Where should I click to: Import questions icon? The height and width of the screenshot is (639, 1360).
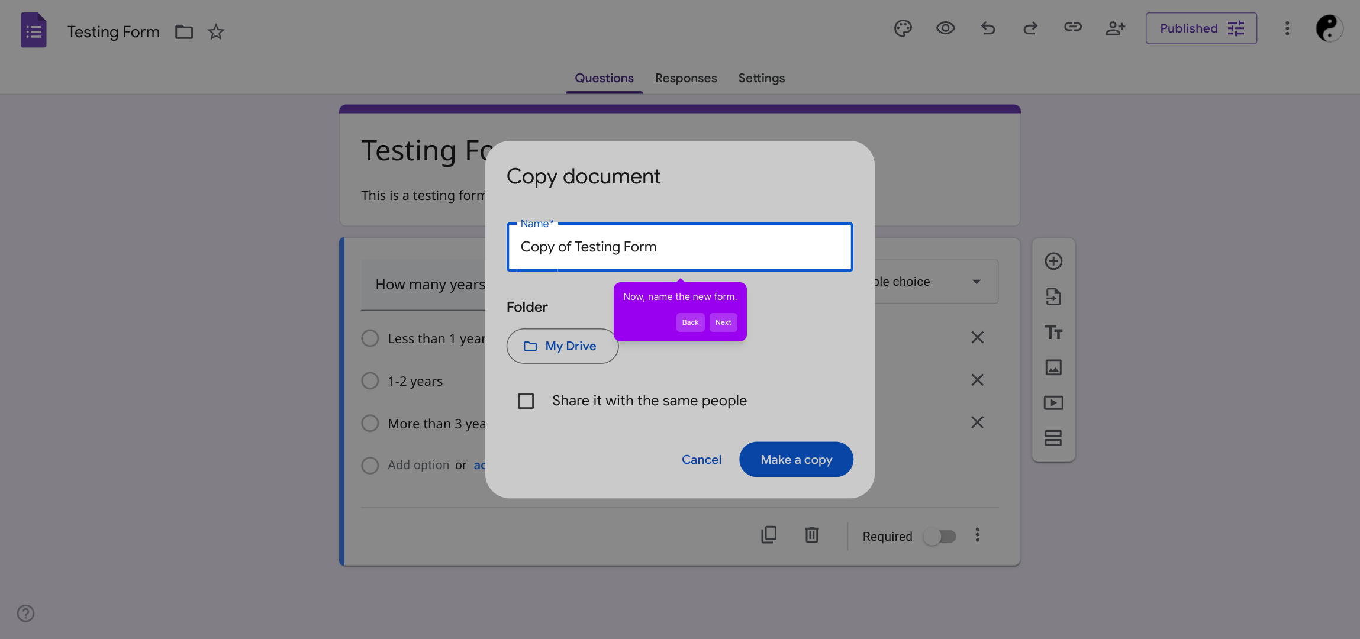(1053, 296)
